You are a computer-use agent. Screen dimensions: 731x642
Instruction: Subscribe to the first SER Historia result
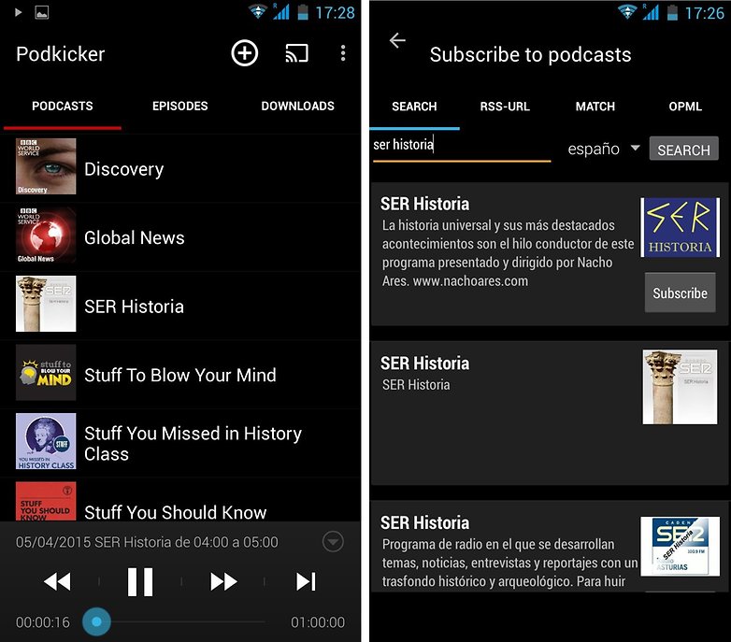click(680, 292)
